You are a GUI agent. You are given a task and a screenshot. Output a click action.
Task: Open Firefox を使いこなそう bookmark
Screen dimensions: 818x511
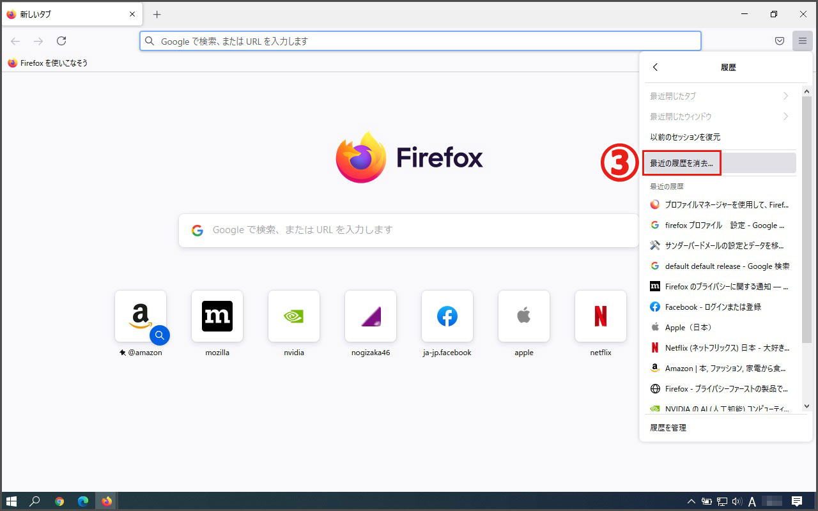[x=48, y=63]
